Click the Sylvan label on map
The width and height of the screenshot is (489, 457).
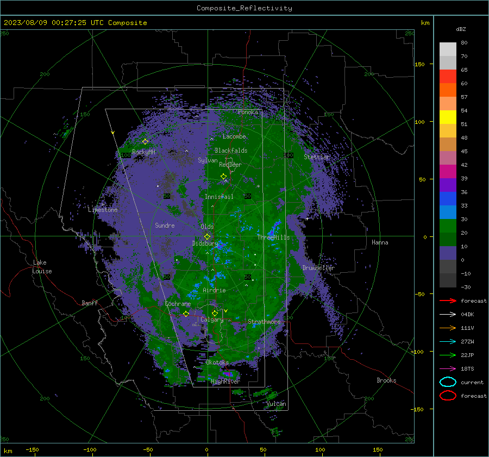(208, 160)
